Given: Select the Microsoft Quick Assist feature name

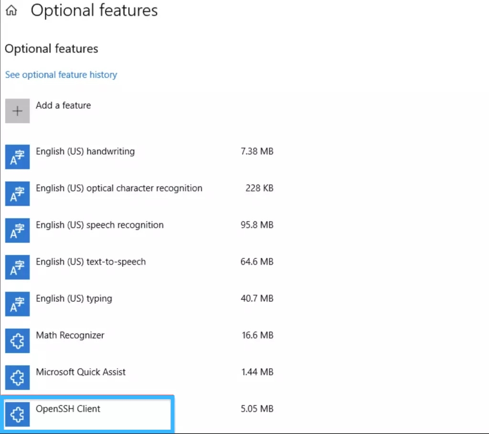Looking at the screenshot, I should pyautogui.click(x=81, y=372).
